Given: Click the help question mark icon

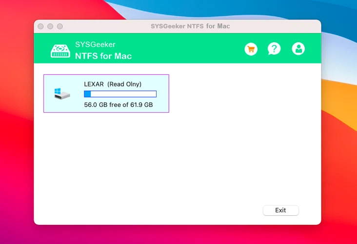Looking at the screenshot, I should (x=274, y=49).
